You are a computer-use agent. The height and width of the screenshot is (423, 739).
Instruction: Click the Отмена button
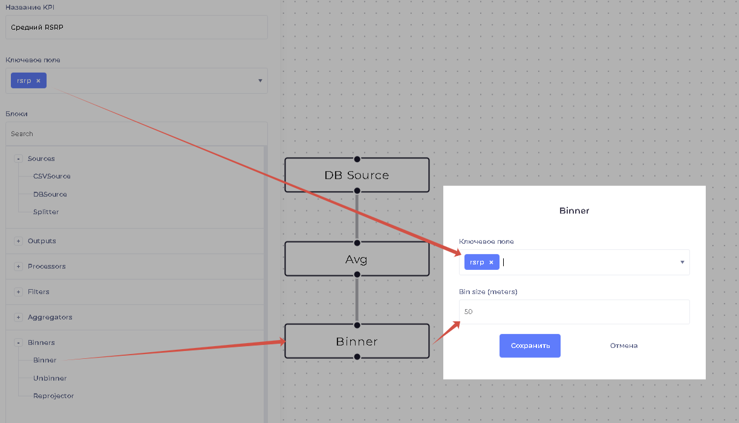coord(623,346)
